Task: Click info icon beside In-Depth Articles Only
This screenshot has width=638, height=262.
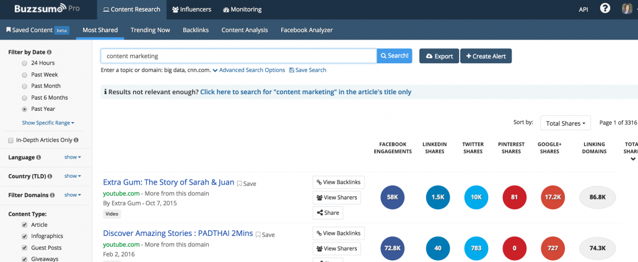Action: coord(76,140)
